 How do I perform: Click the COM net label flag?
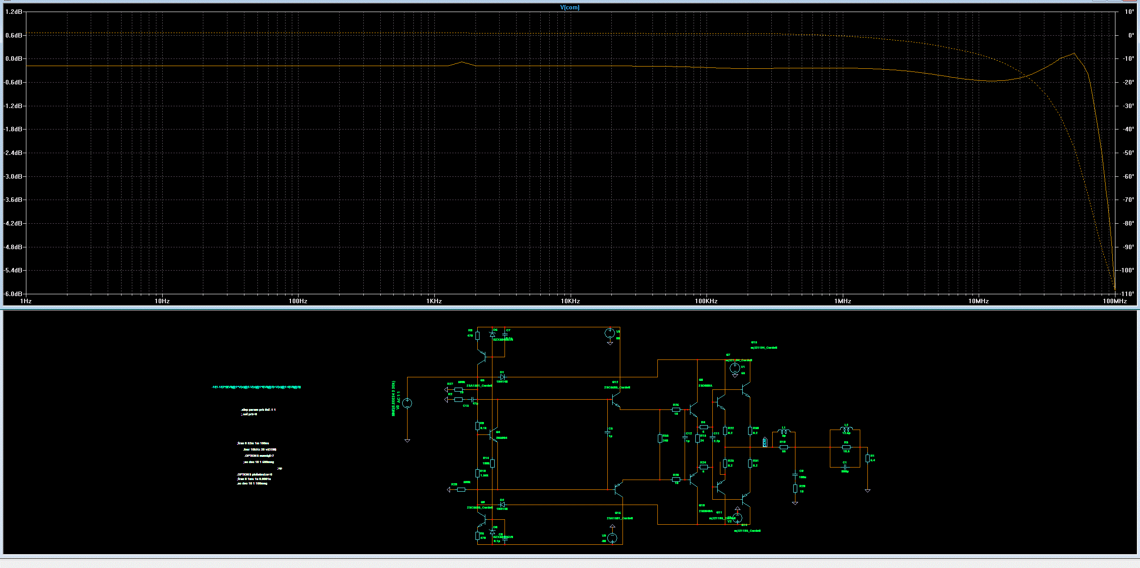pos(765,442)
